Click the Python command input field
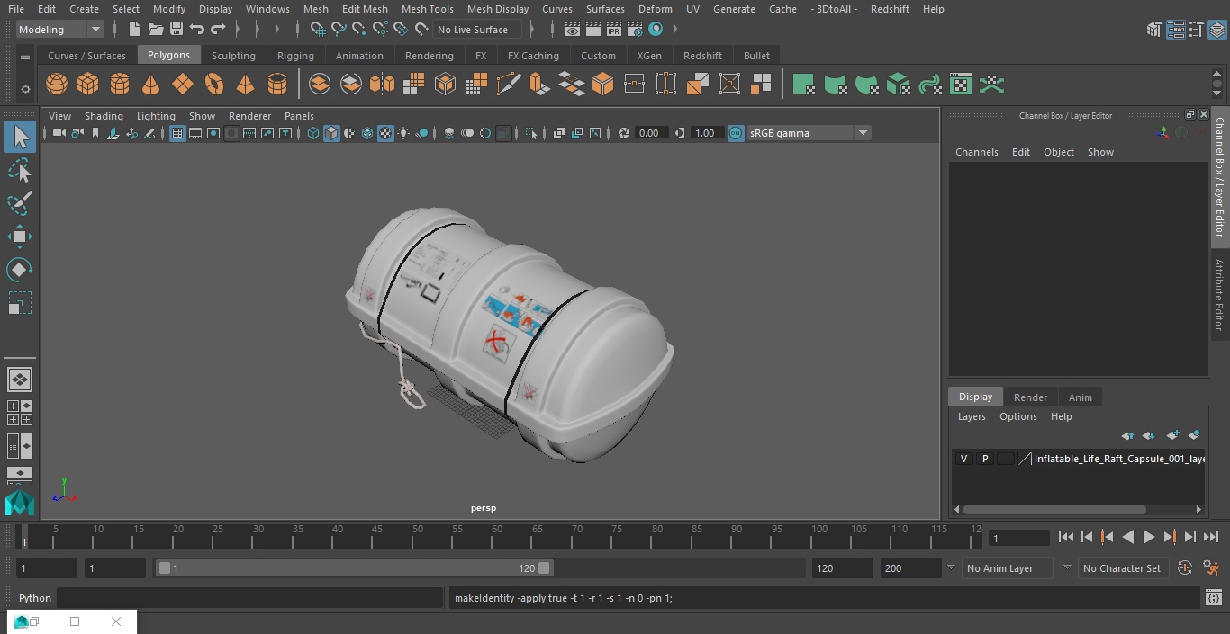The width and height of the screenshot is (1230, 634). 250,598
